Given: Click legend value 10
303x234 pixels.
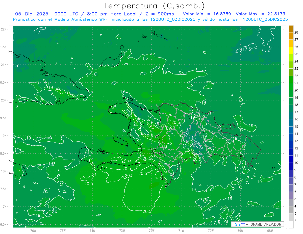Looking at the screenshot, I should click(x=296, y=163).
